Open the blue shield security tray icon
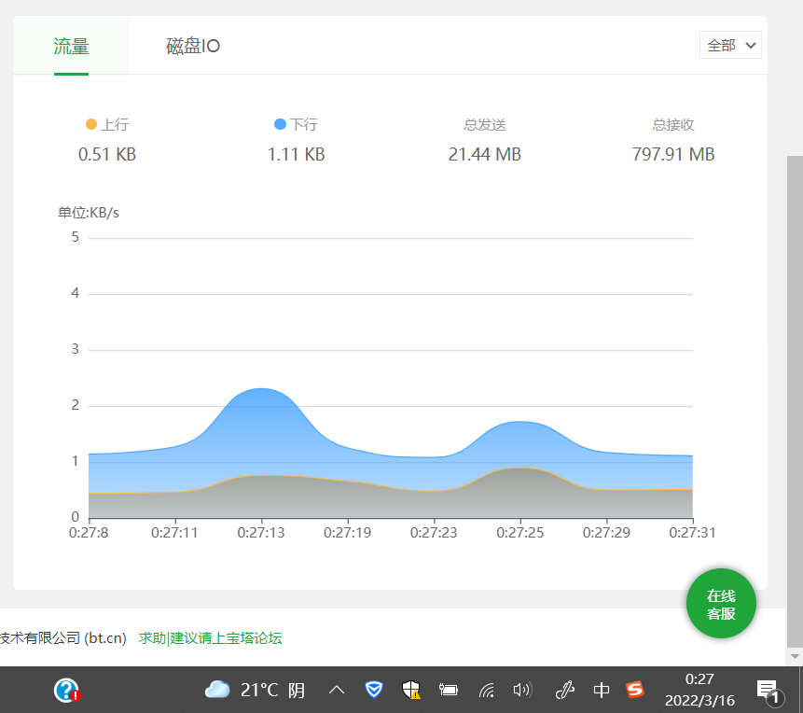 (374, 690)
